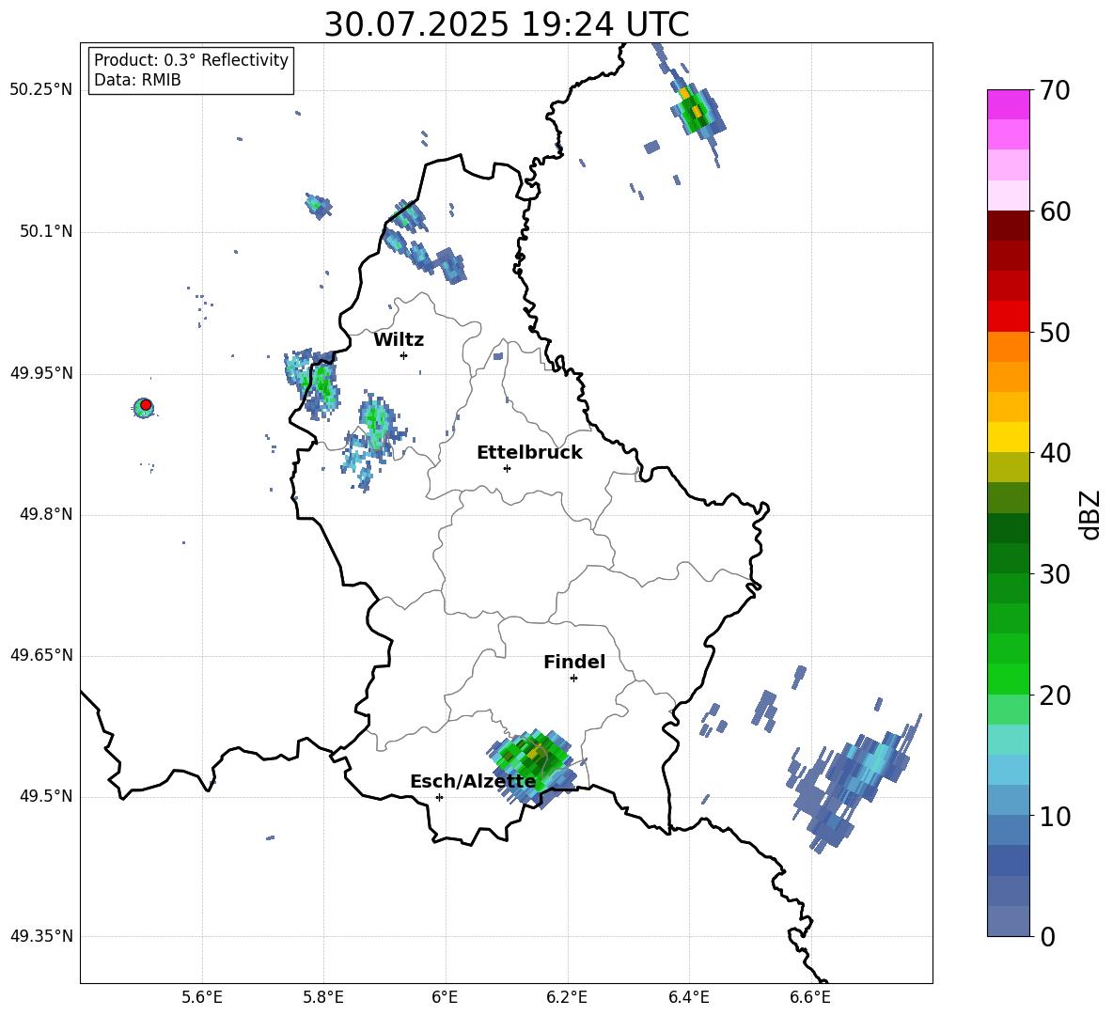Click the 40 tick on the colorbar
Screen dimensions: 1113x1016
(1055, 453)
